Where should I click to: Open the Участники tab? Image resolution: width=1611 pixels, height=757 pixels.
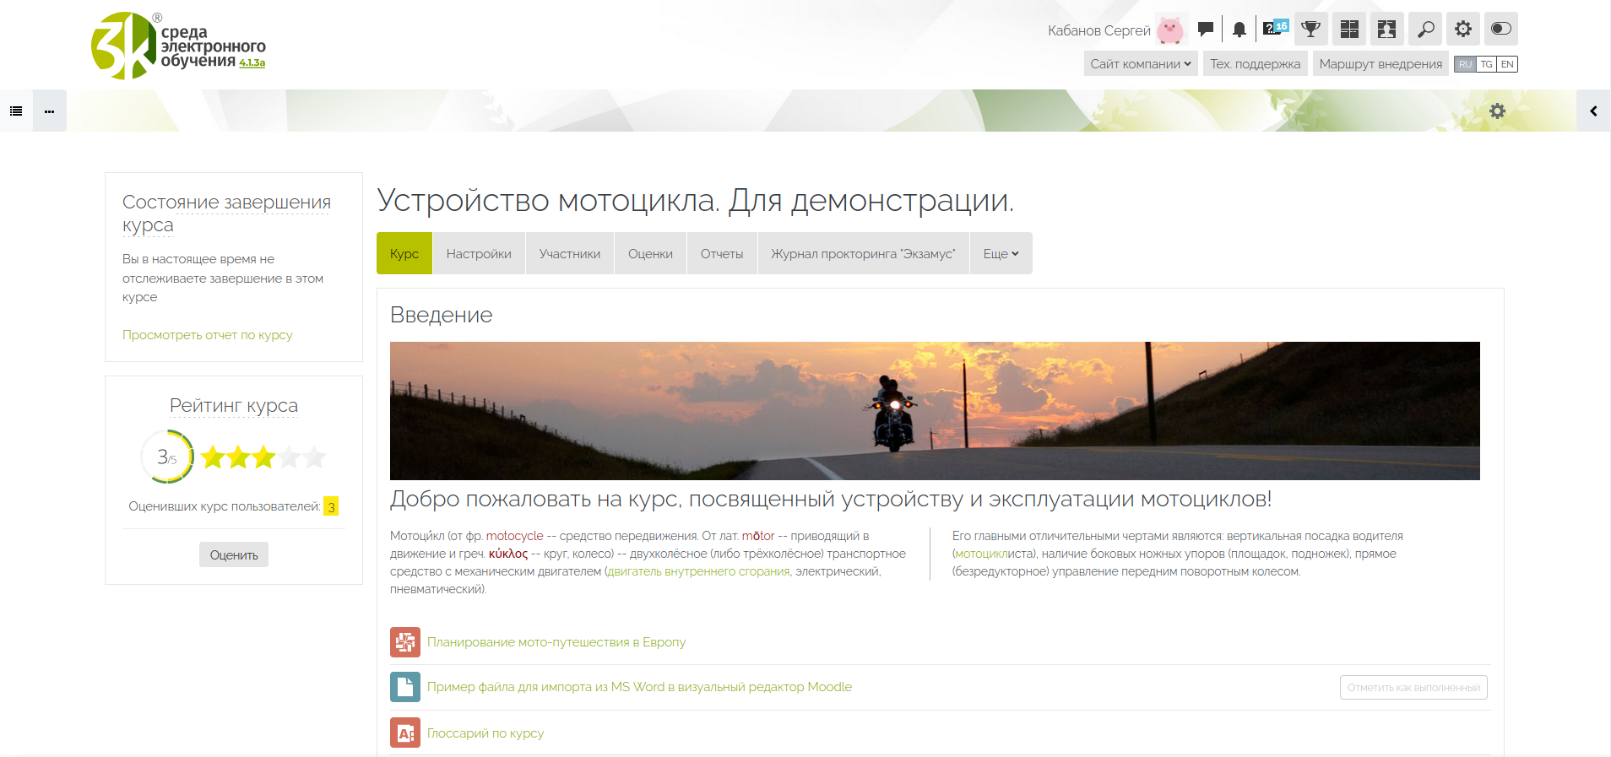pyautogui.click(x=570, y=253)
